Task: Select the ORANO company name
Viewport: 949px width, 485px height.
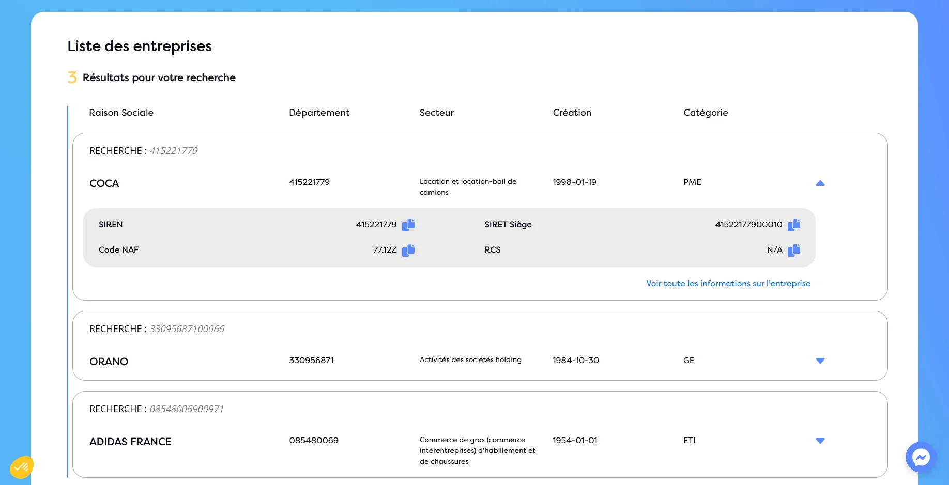Action: click(109, 362)
